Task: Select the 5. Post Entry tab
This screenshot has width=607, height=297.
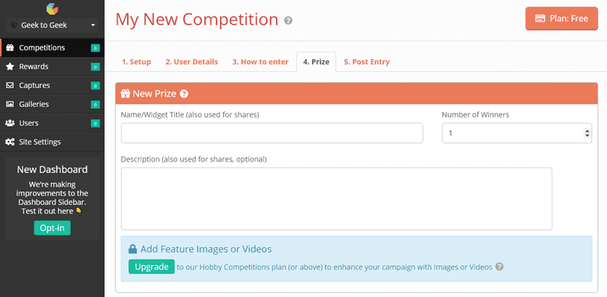Action: tap(366, 61)
